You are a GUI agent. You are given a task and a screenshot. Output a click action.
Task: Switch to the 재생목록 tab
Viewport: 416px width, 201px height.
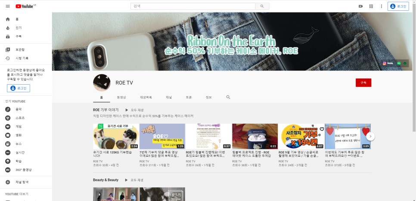tap(146, 97)
